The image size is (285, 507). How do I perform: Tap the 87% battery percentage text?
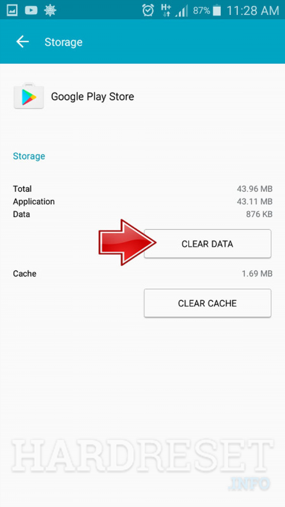click(x=201, y=11)
